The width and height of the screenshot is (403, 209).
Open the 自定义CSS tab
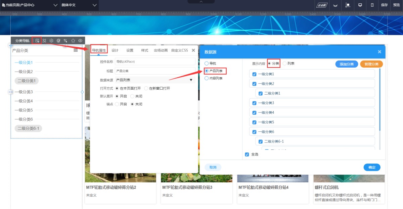pos(179,50)
